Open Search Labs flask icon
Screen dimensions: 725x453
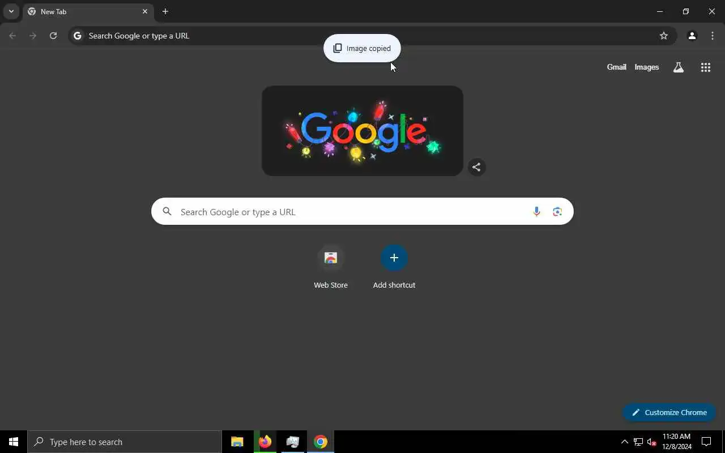click(x=678, y=67)
